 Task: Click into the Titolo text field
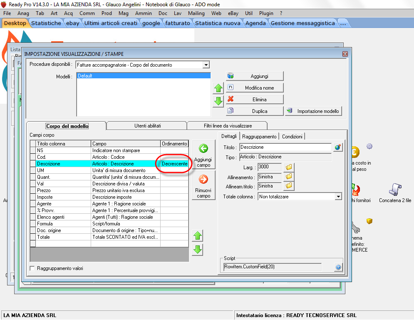(x=285, y=147)
